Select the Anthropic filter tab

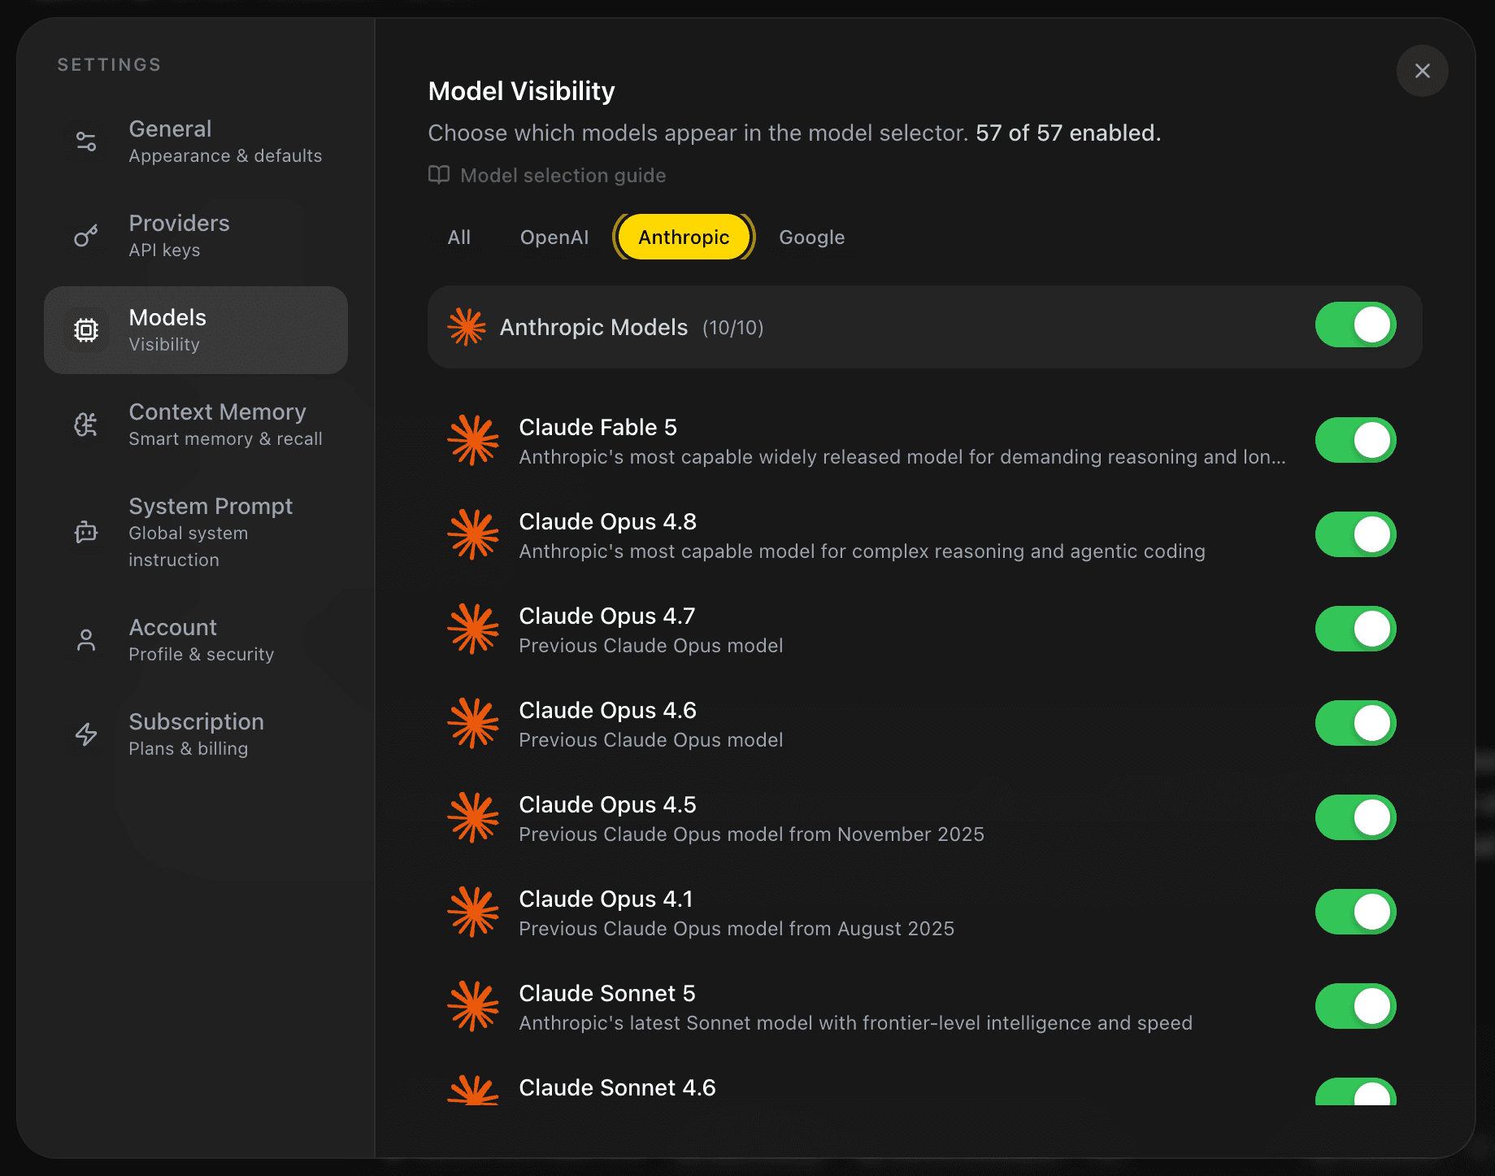click(684, 237)
